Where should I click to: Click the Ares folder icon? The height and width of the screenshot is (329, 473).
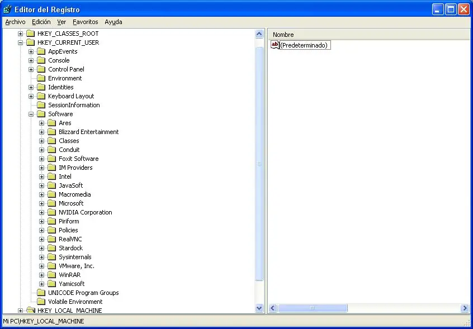52,123
